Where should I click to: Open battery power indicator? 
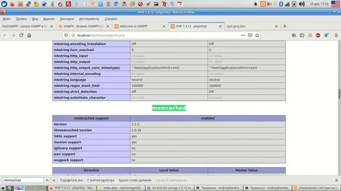tap(294, 4)
